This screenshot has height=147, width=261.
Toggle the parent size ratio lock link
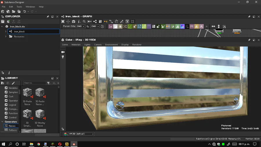point(88,26)
